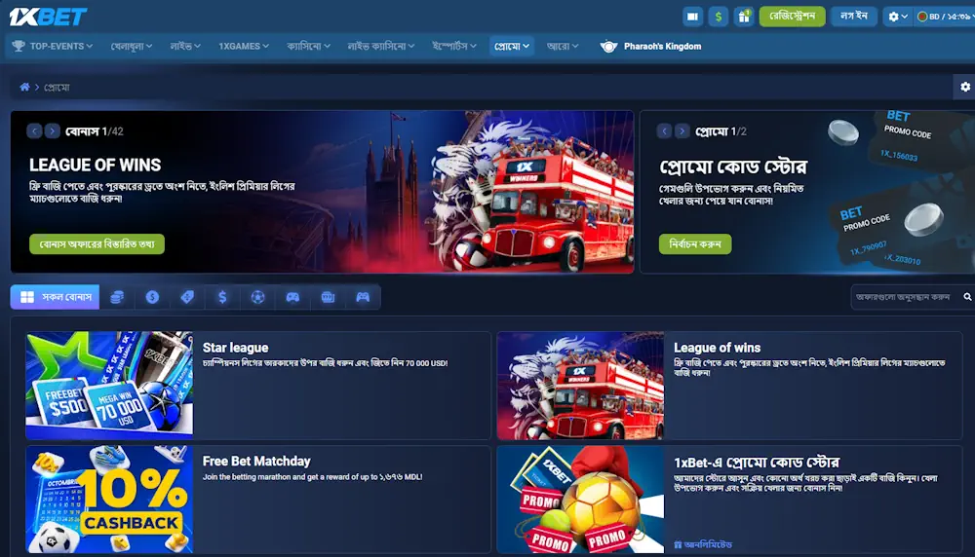
Task: Expand the TOP-EVENTS dropdown menu
Action: (x=53, y=46)
